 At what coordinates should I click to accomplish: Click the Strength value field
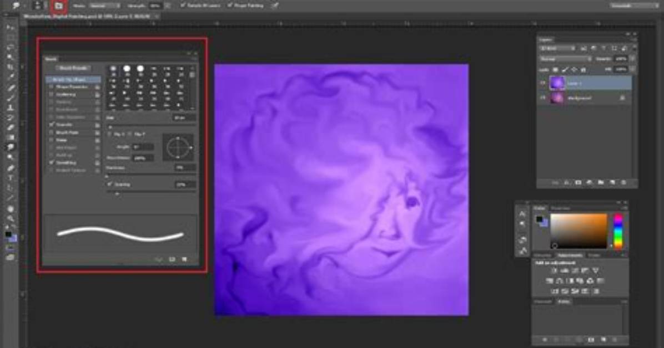[155, 6]
